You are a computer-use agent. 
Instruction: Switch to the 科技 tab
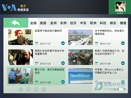coord(103,23)
